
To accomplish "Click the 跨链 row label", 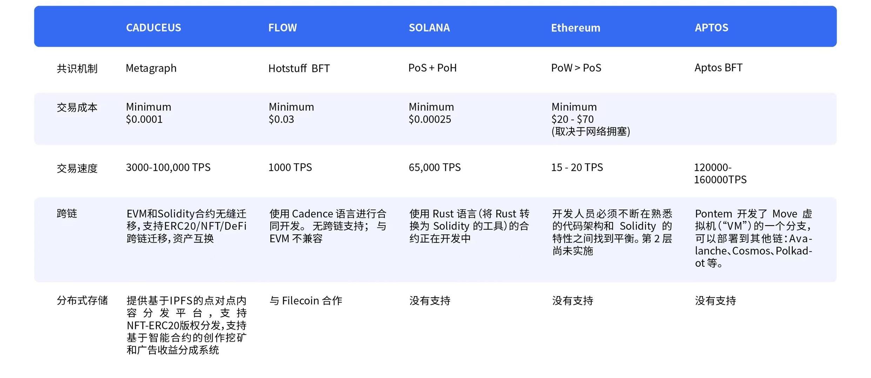I will [67, 213].
